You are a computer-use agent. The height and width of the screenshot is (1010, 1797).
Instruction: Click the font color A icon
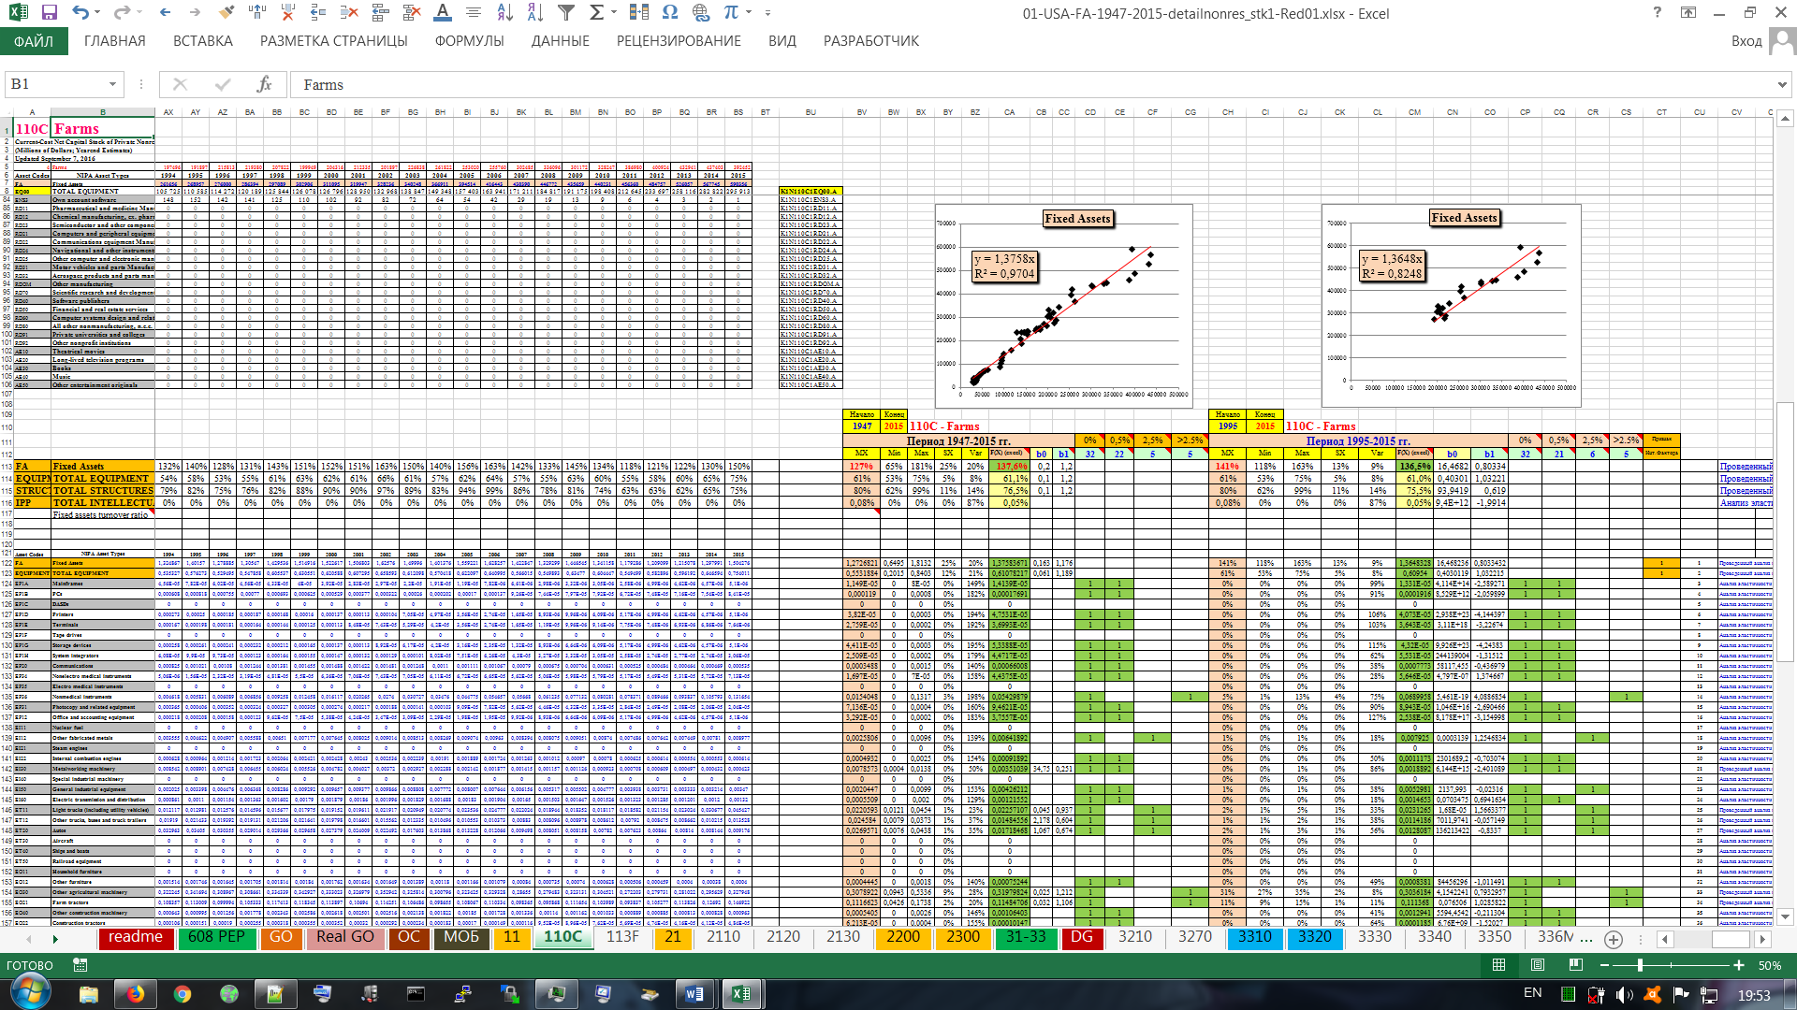pos(443,13)
